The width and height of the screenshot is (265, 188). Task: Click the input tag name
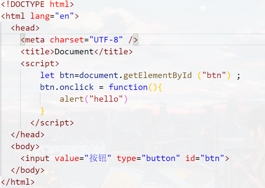point(38,158)
